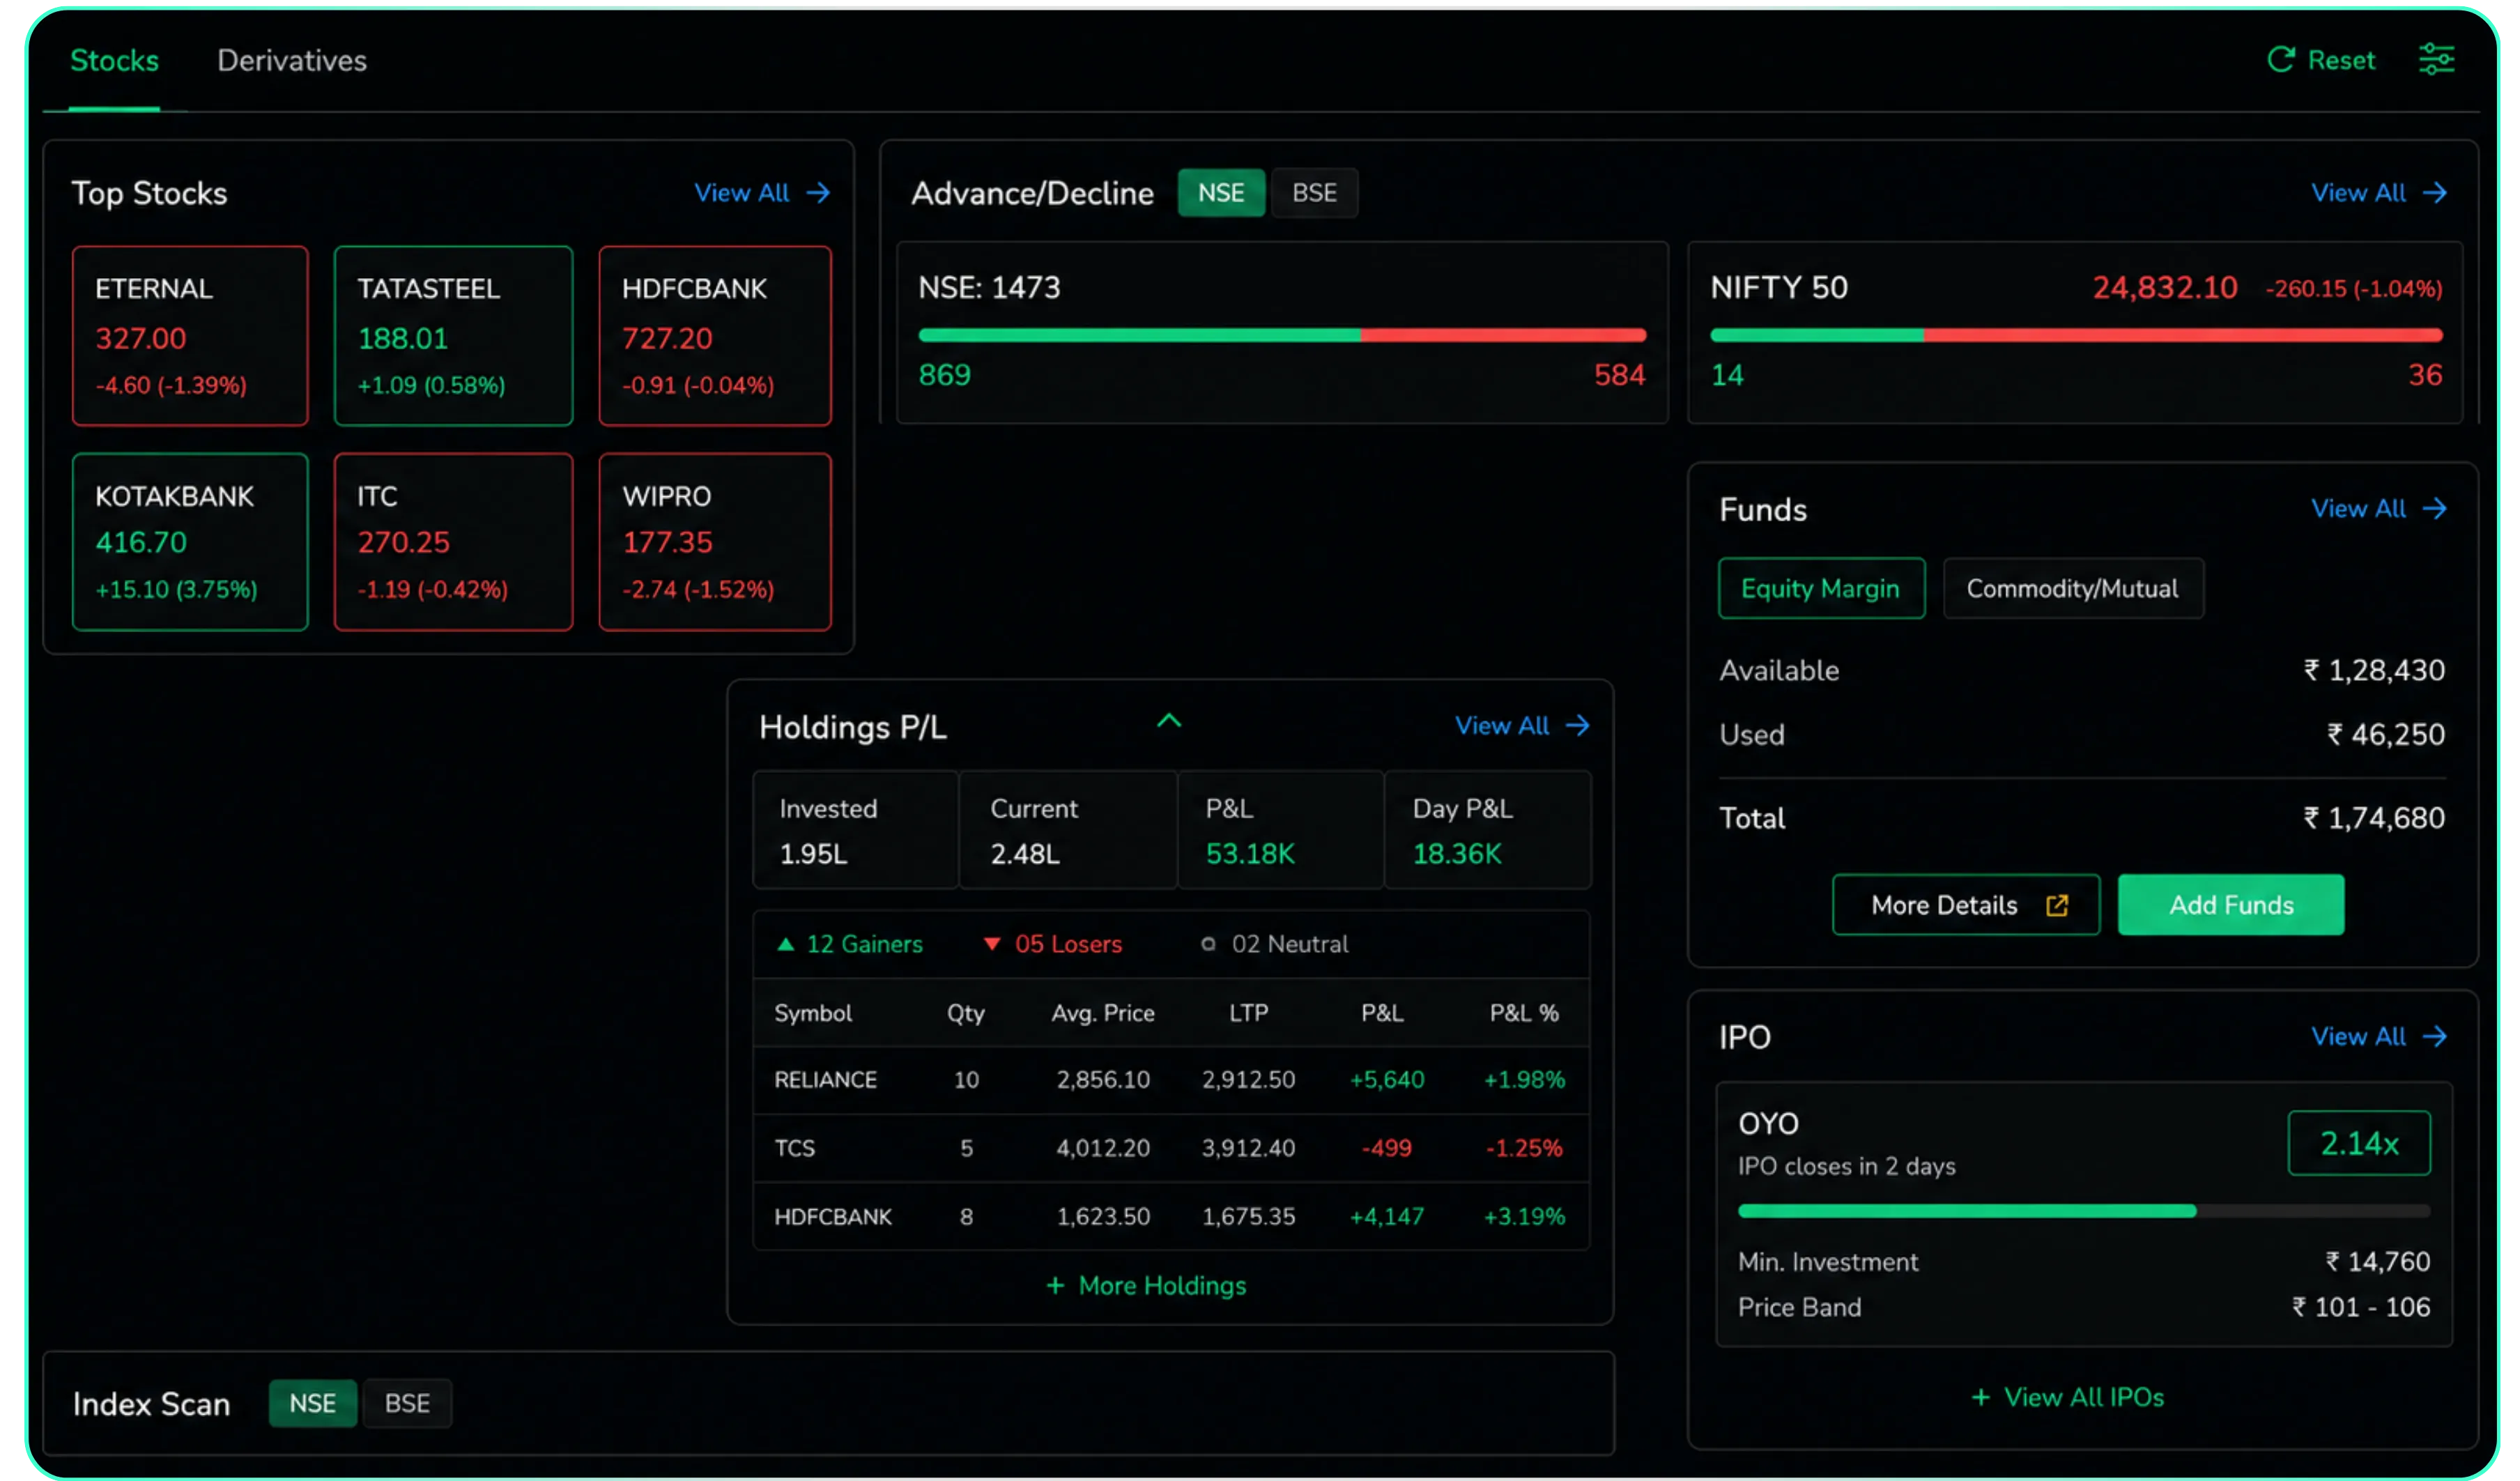Image resolution: width=2520 pixels, height=1481 pixels.
Task: Open the WIPRO stock card
Action: click(x=715, y=542)
